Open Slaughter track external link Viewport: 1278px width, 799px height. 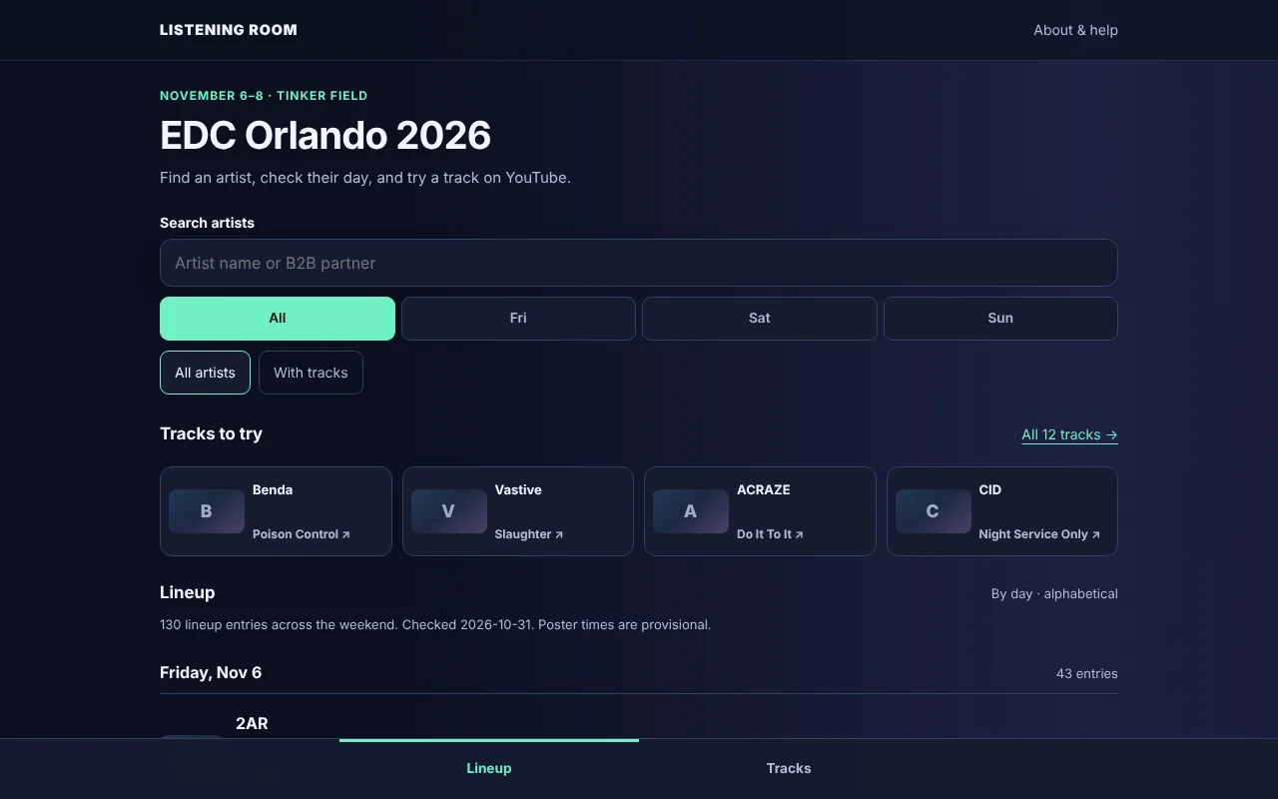click(529, 534)
